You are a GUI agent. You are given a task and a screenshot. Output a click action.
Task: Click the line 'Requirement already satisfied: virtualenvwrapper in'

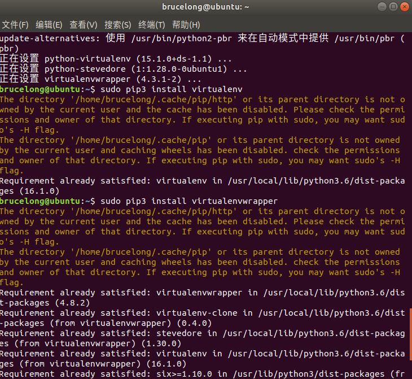pyautogui.click(x=202, y=293)
